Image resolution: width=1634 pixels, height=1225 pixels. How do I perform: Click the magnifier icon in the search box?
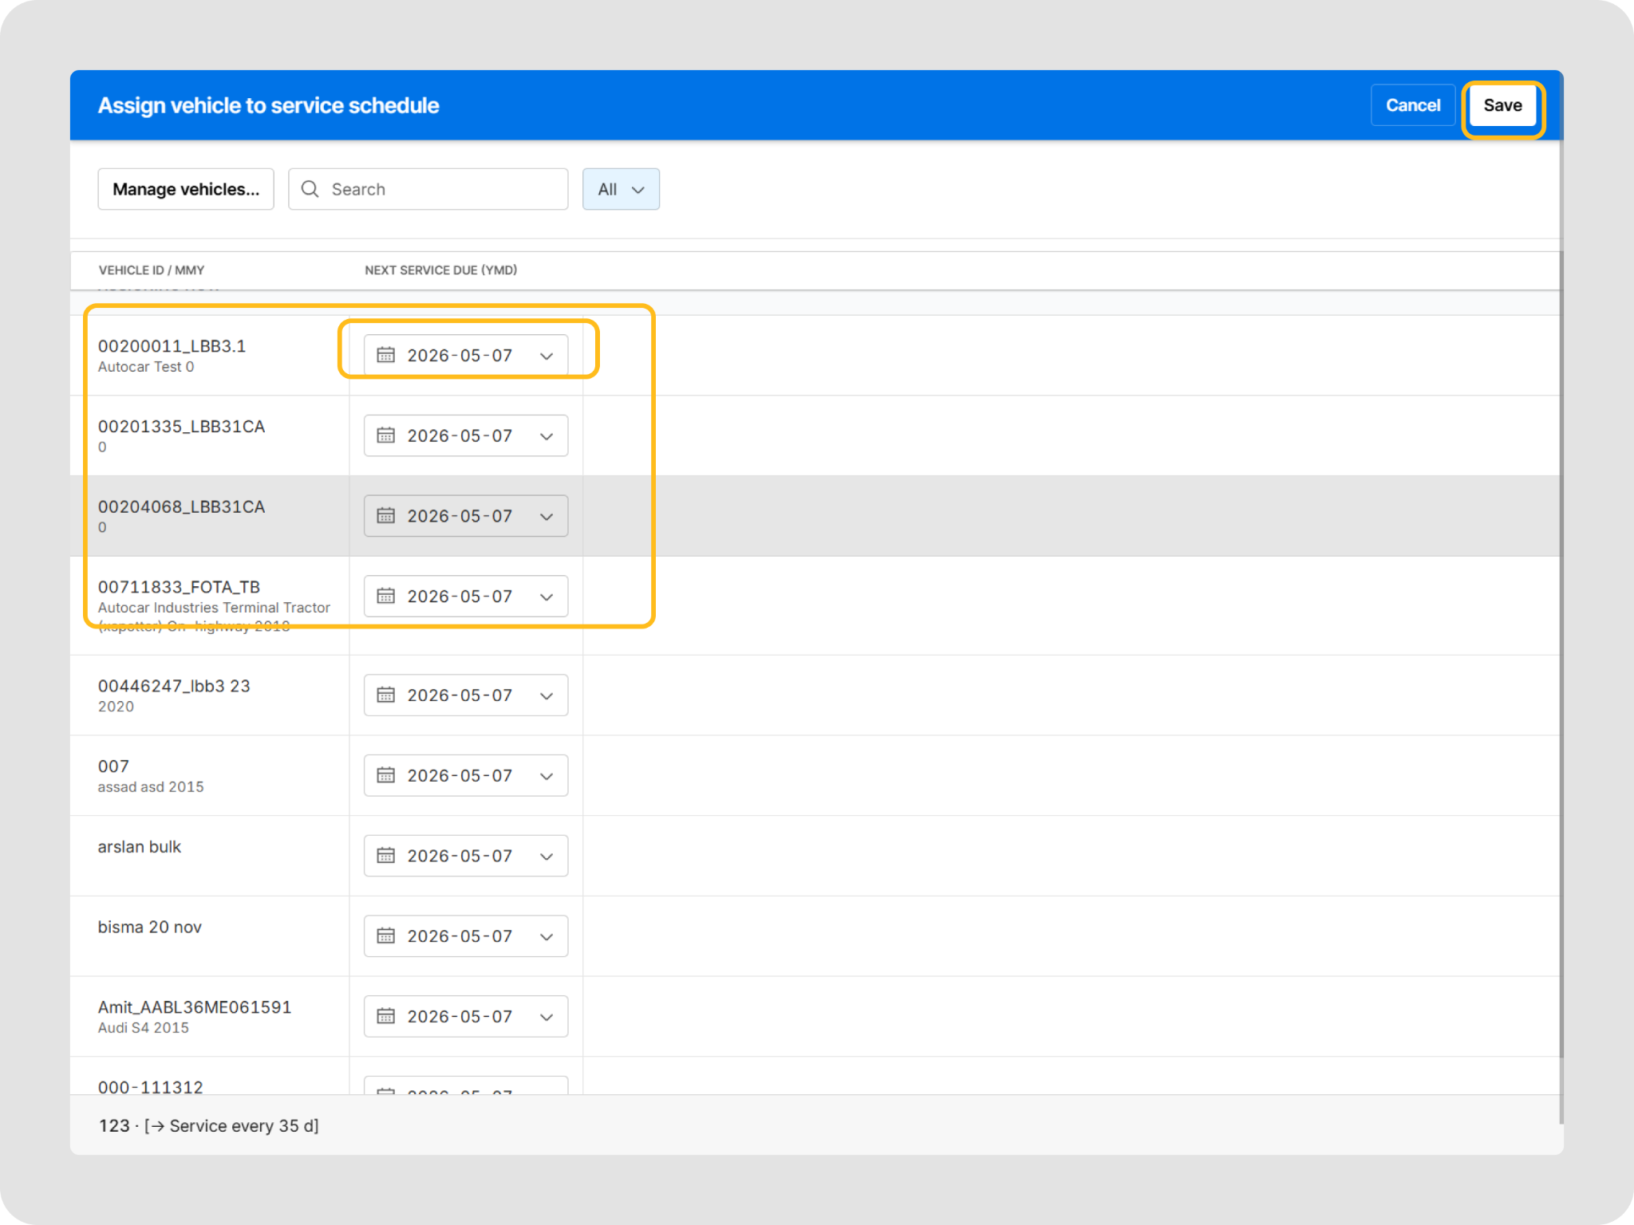point(310,189)
